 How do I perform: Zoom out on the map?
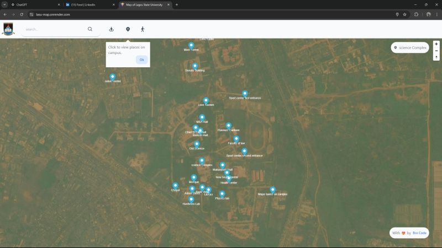click(436, 51)
